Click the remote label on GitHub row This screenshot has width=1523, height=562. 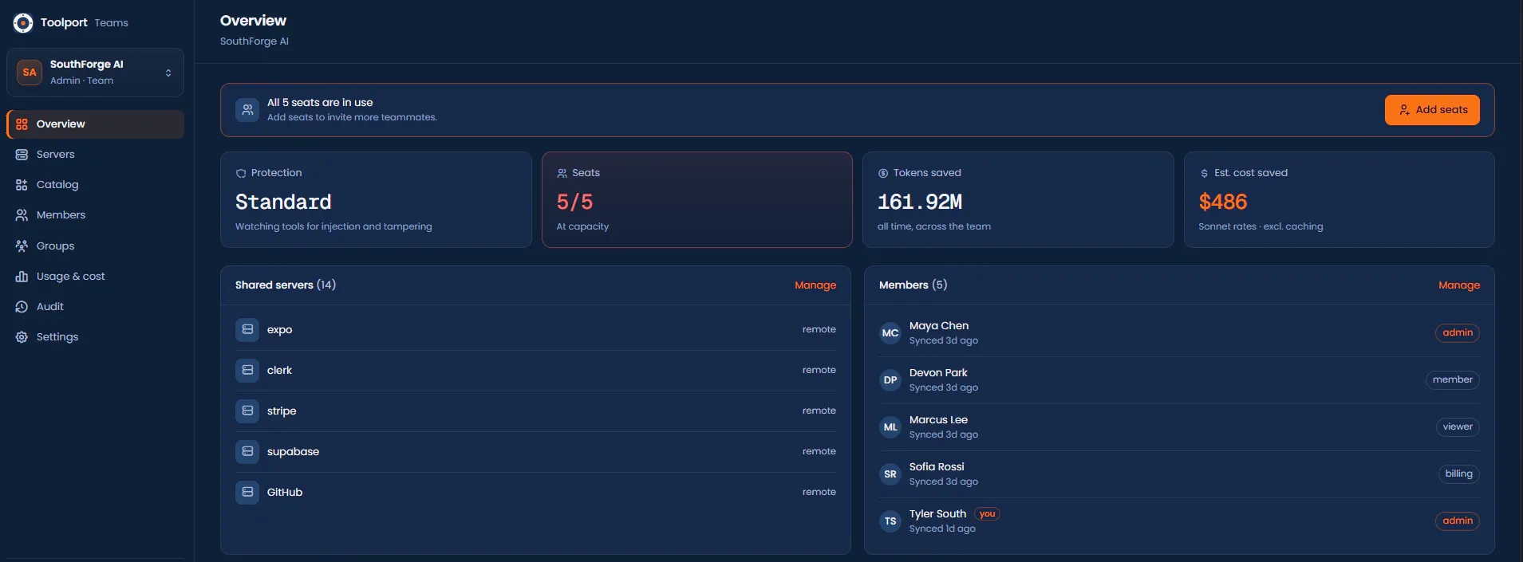point(819,492)
